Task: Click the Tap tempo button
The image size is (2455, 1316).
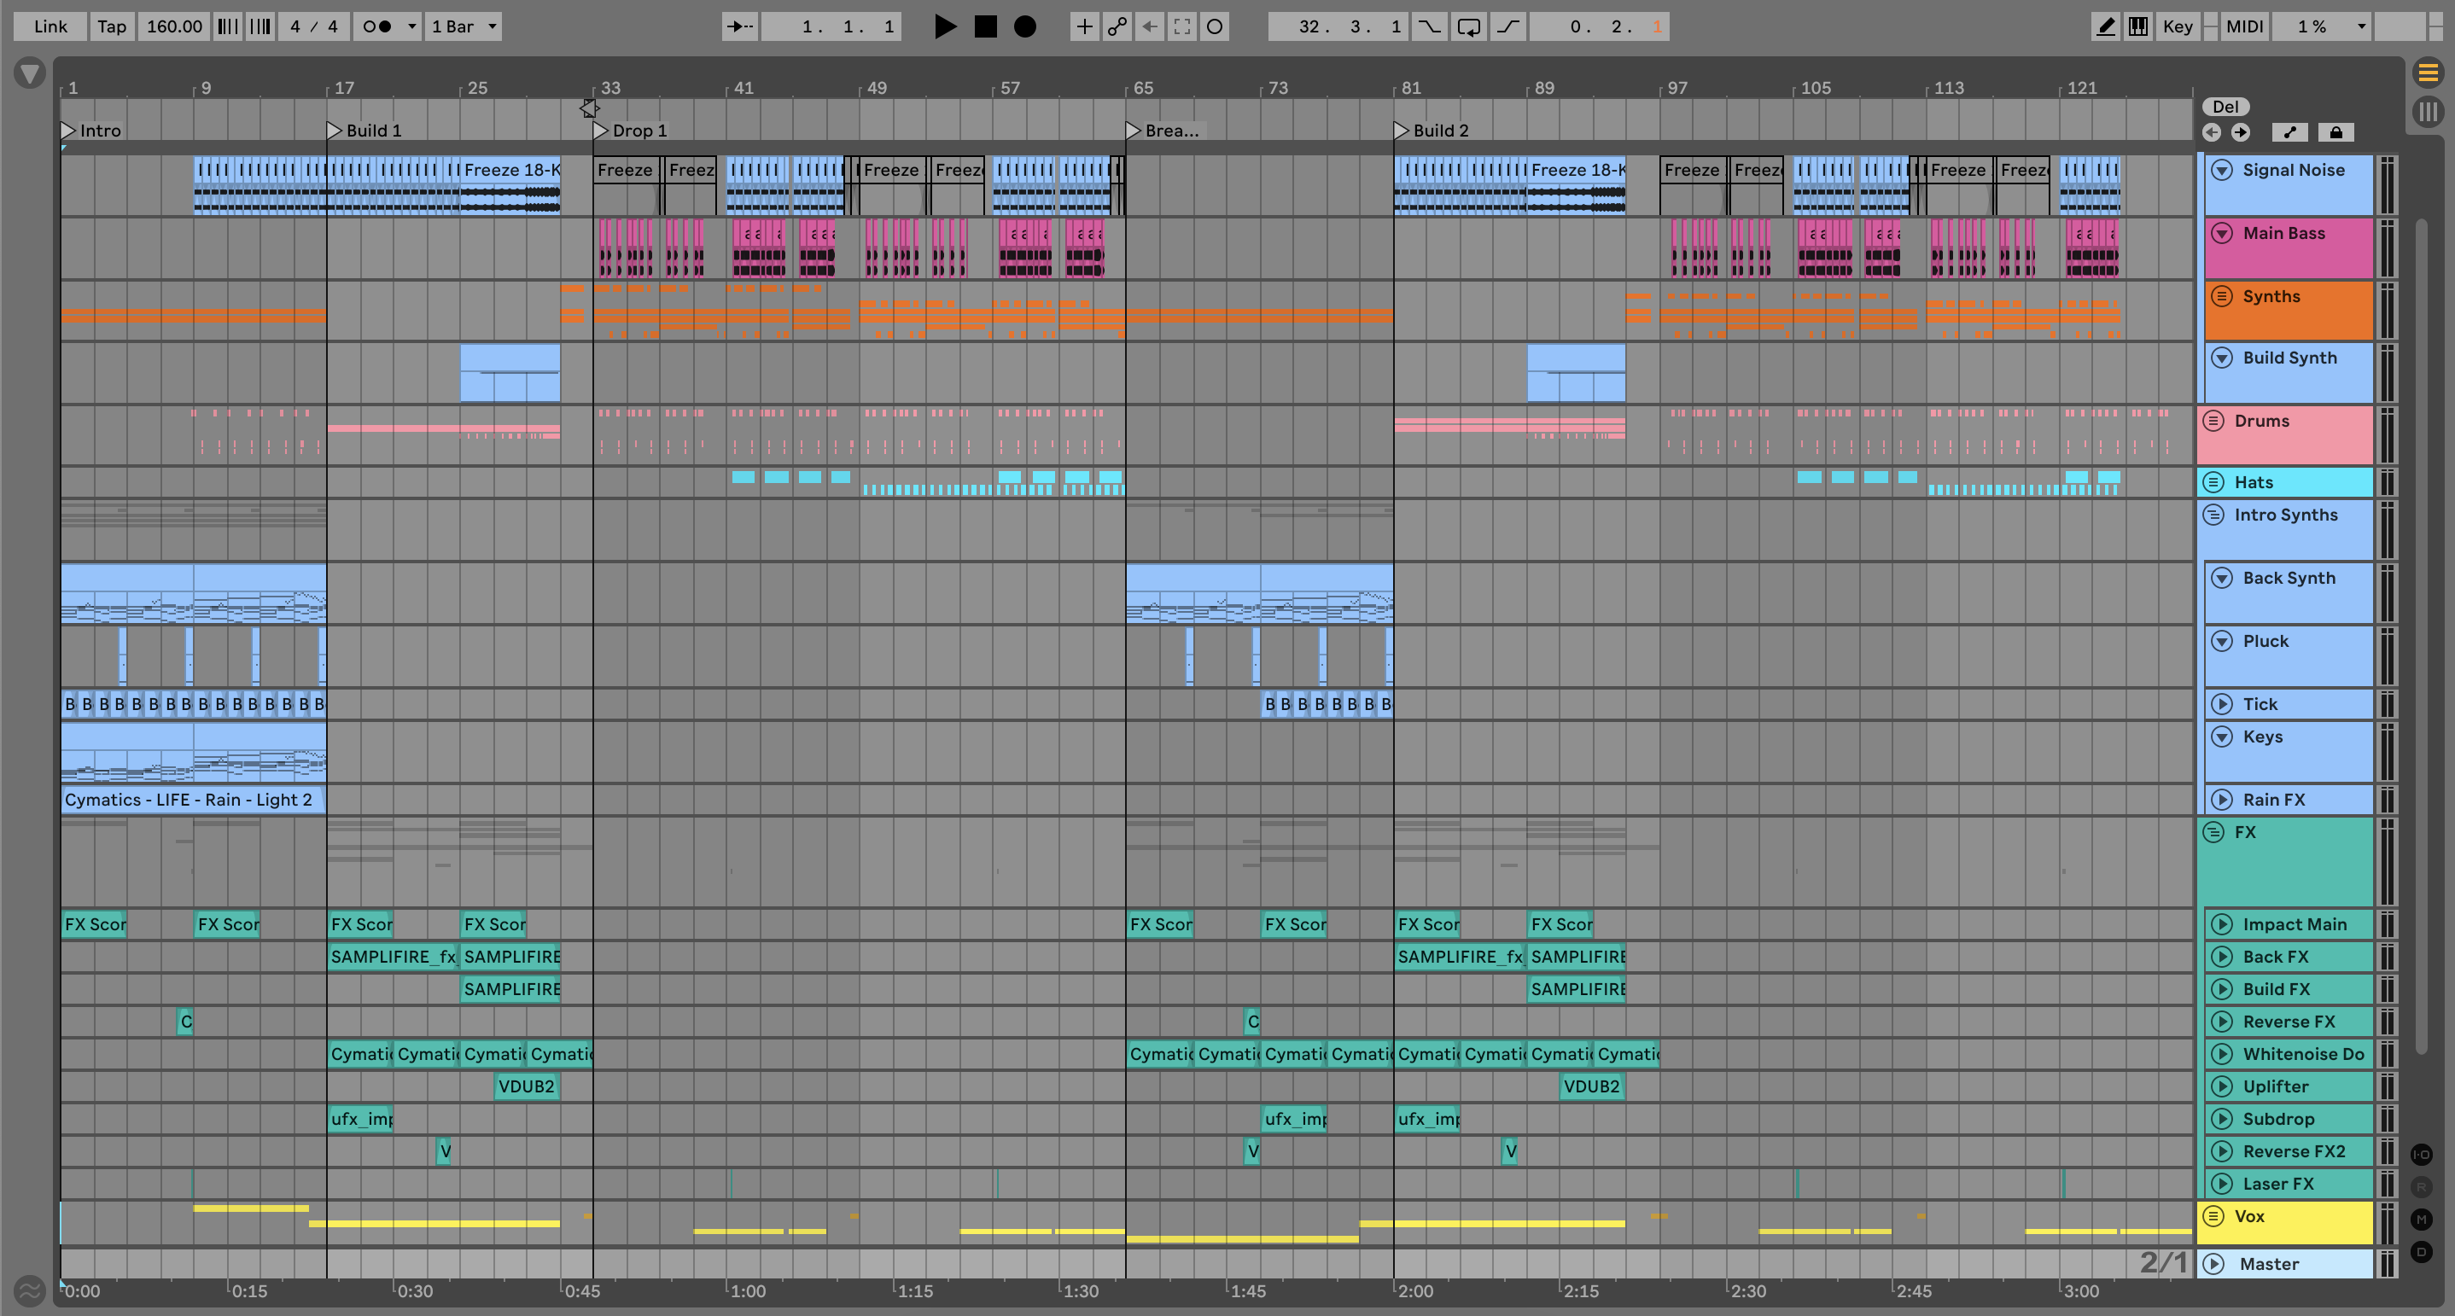Action: click(x=112, y=26)
